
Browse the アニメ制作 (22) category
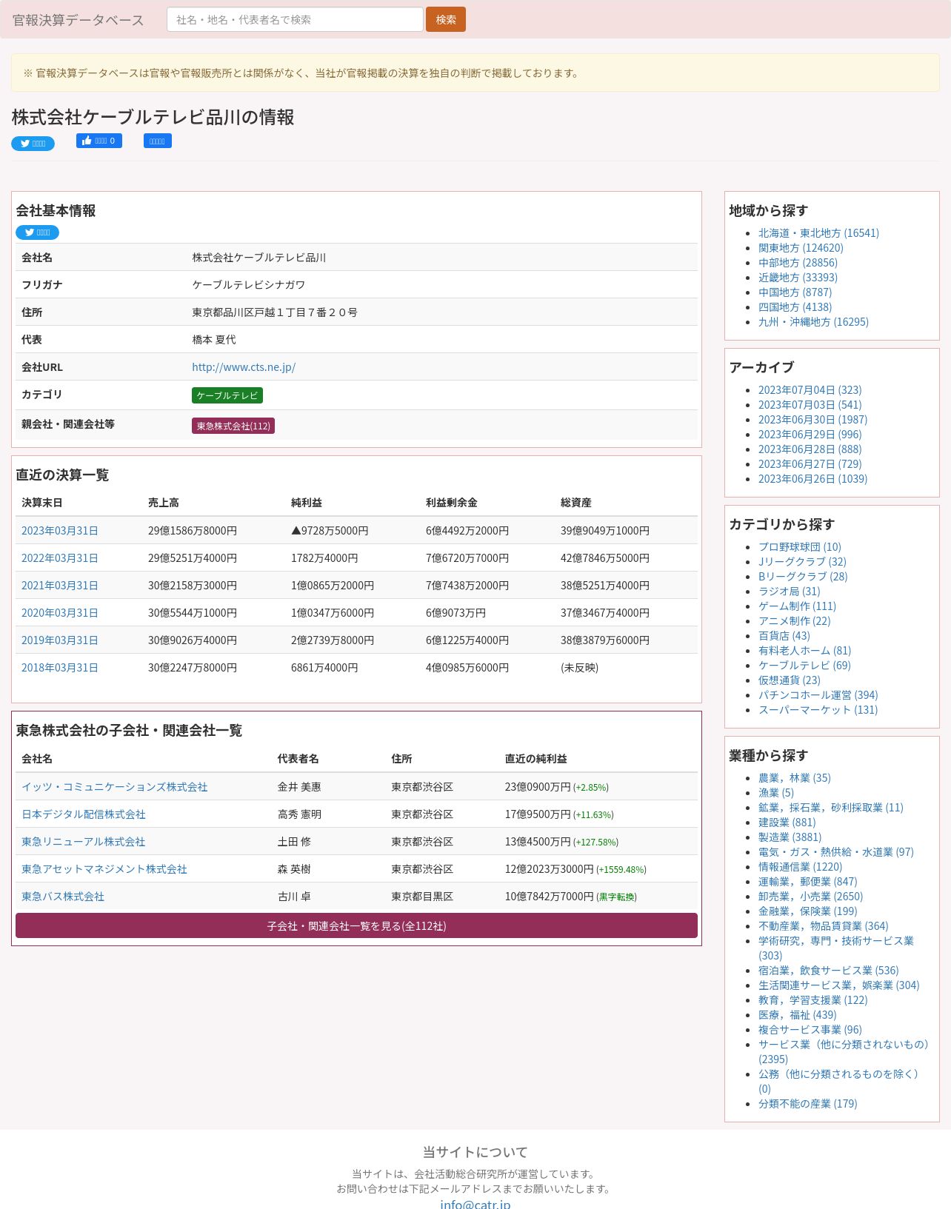[795, 621]
